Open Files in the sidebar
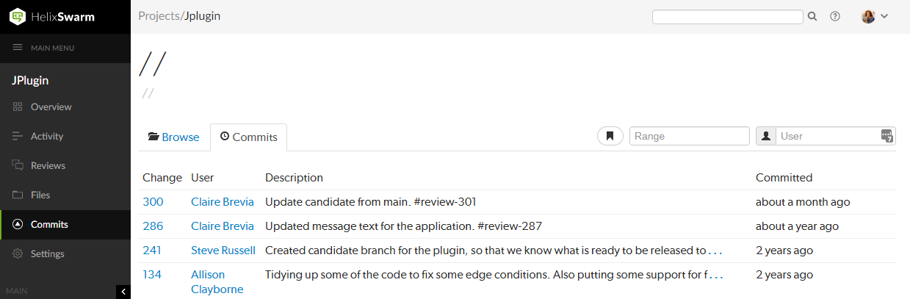This screenshot has height=299, width=910. click(40, 195)
